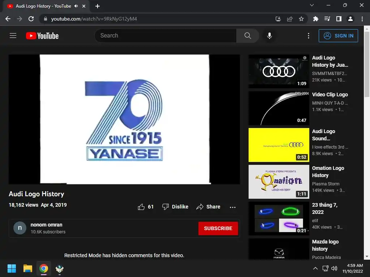Open Audi Logo History by Jua... thumbnail
Viewport: 370px width, 277px height.
[279, 72]
